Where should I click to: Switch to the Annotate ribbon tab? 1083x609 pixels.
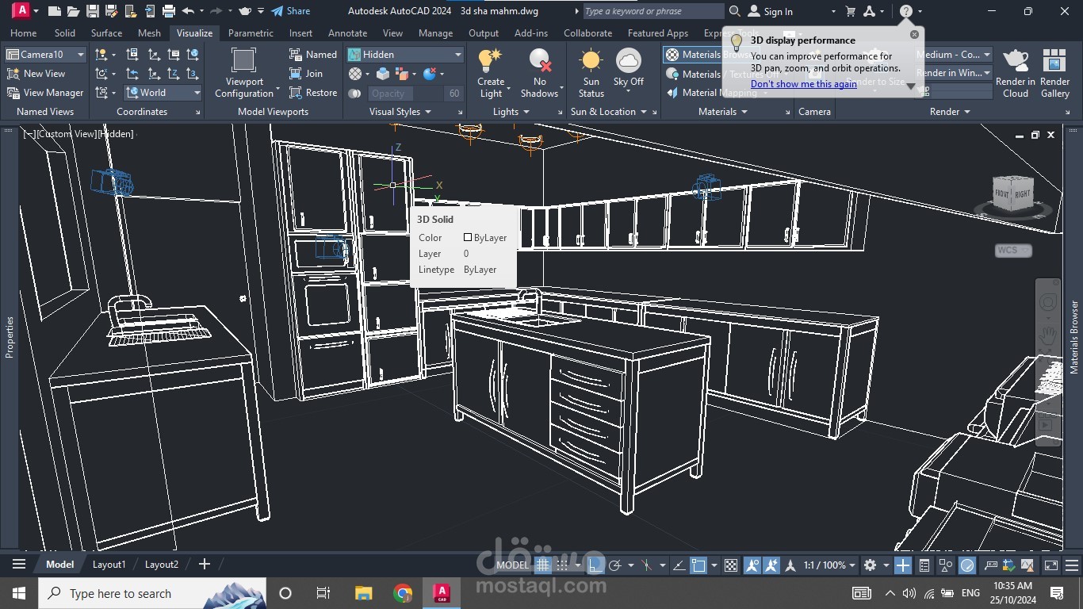tap(347, 33)
